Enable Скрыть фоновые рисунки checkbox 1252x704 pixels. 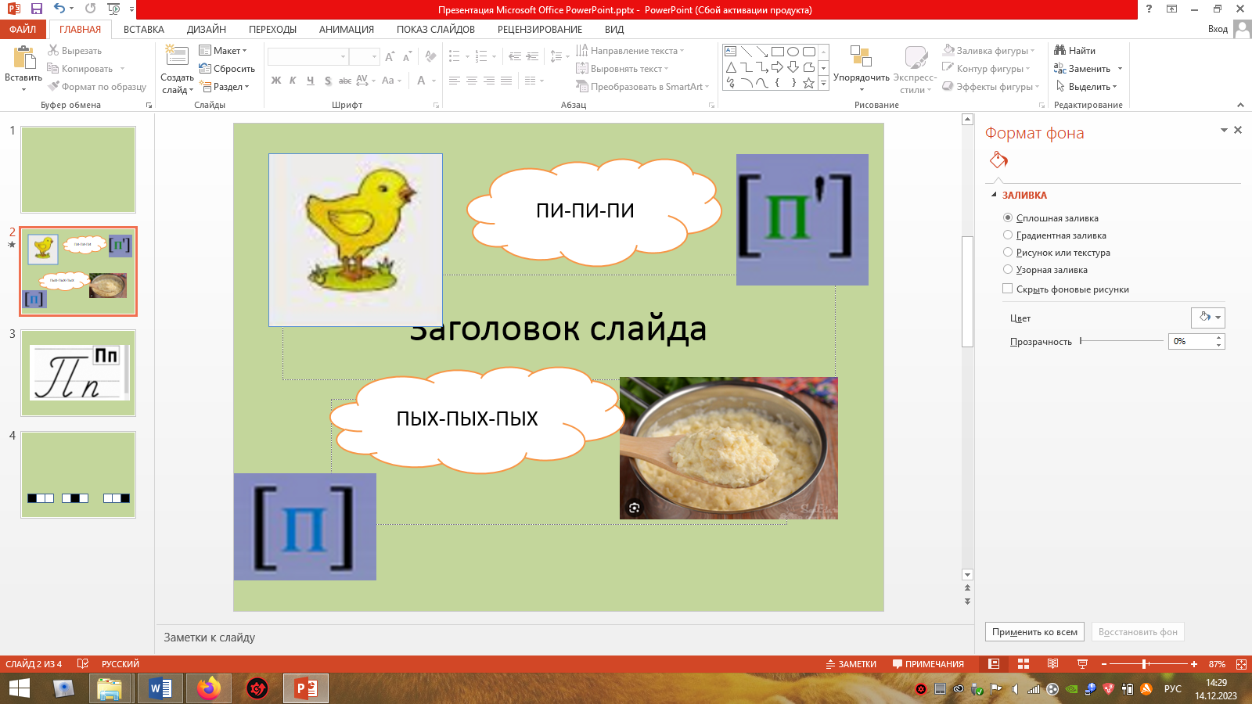coord(1008,289)
